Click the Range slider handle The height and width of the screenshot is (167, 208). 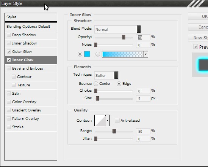tap(114, 131)
